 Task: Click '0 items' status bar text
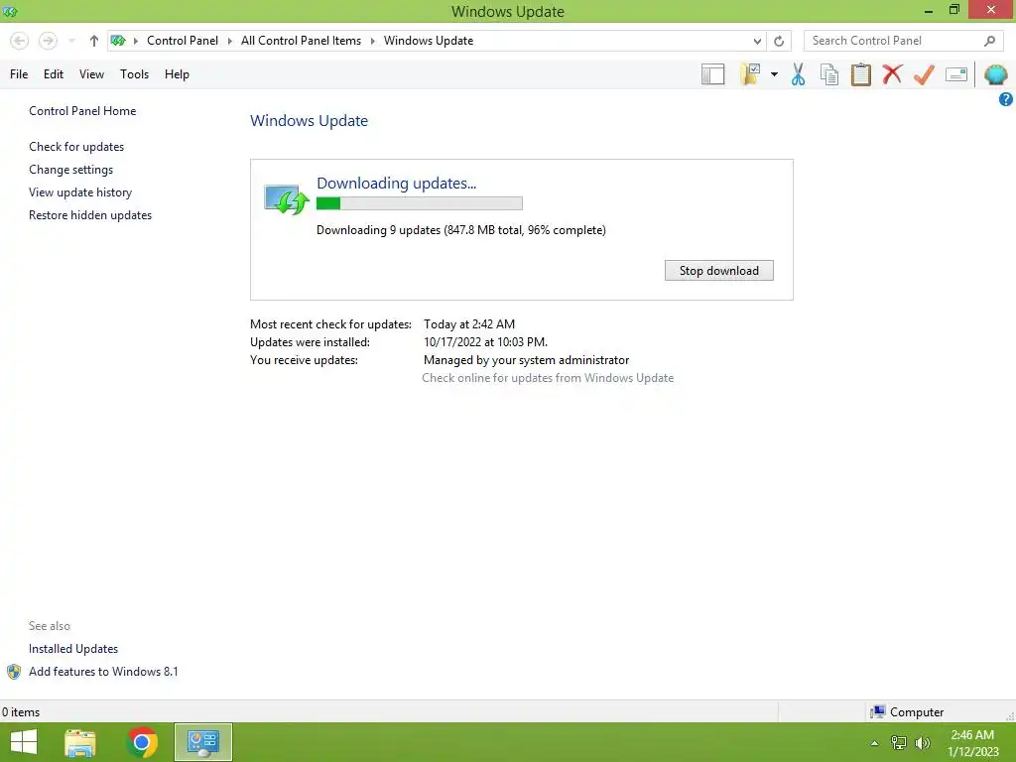[21, 712]
